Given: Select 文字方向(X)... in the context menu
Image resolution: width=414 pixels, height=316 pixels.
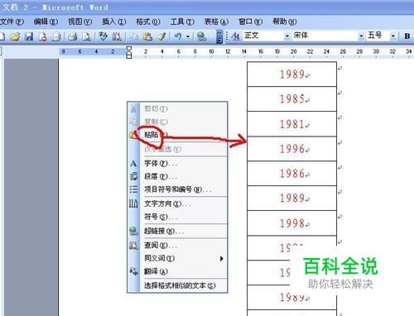Looking at the screenshot, I should pos(177,203).
